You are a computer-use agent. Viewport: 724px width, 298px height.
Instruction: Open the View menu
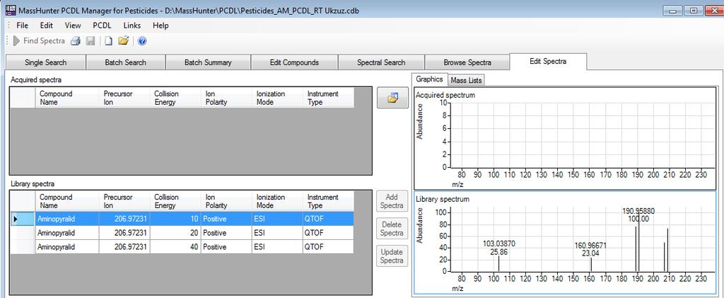(x=73, y=26)
